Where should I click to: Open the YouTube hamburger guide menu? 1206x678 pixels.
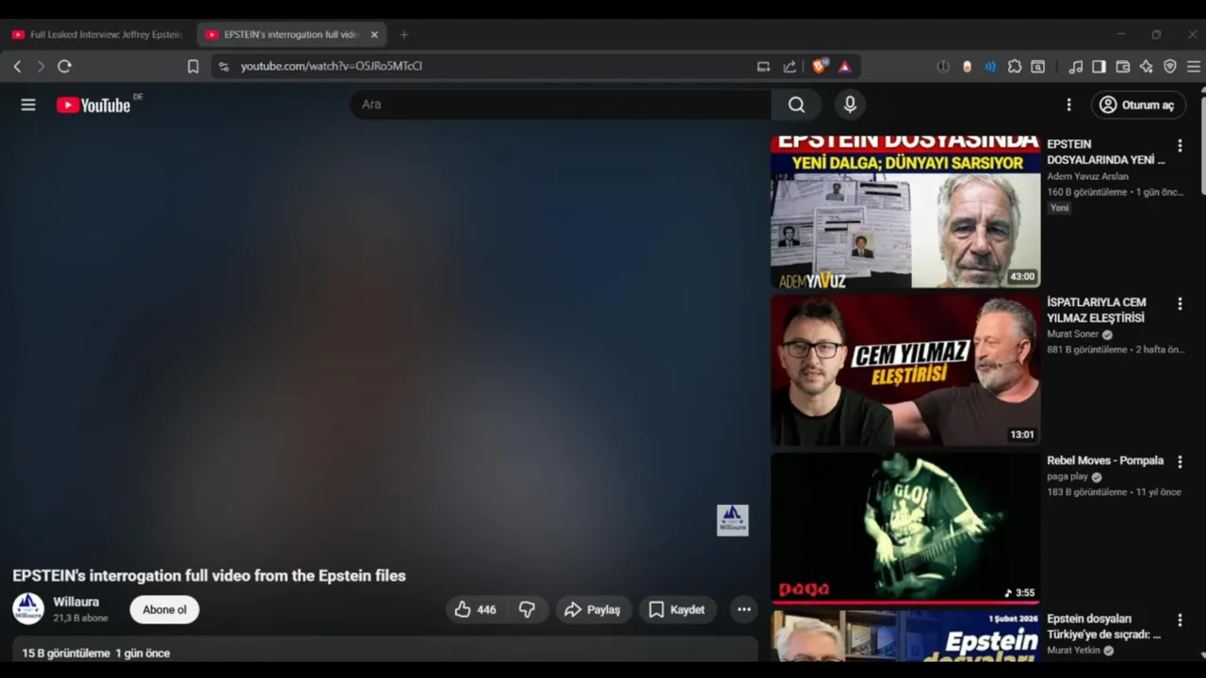coord(28,105)
